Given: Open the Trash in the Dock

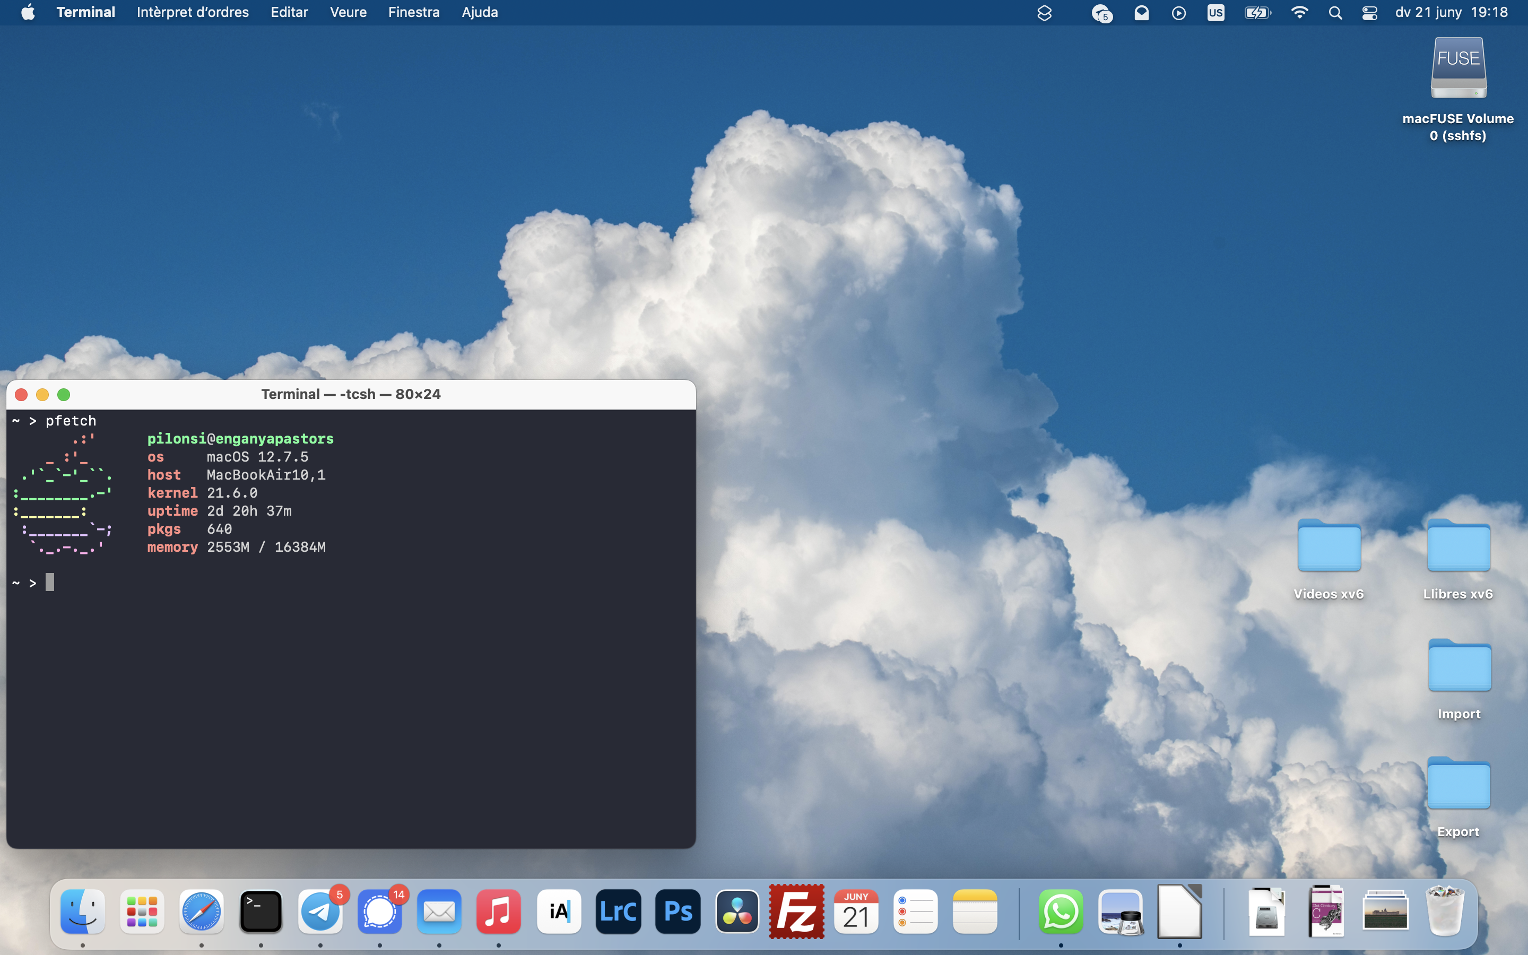Looking at the screenshot, I should tap(1445, 910).
